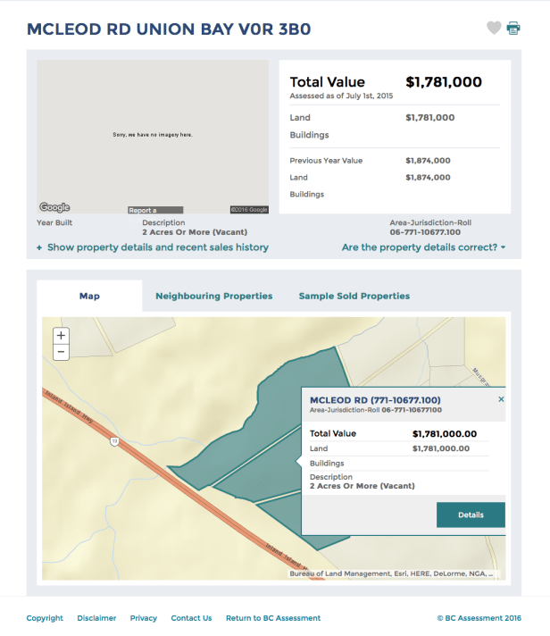Screen dimensions: 550x636
Task: Expand property details and recent sales history
Action: (x=153, y=247)
